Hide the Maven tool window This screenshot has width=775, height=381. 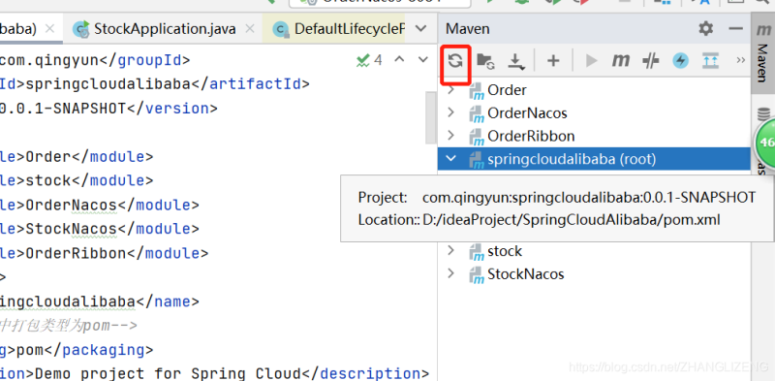coord(736,29)
